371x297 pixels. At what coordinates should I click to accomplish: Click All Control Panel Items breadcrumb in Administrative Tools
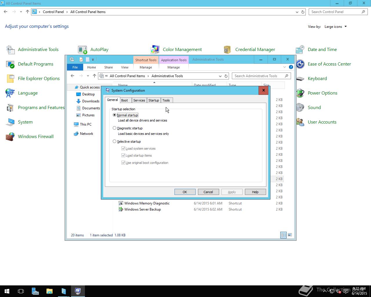click(127, 76)
